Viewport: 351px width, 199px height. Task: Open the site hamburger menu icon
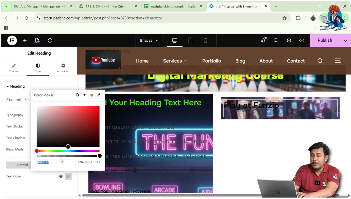tap(338, 61)
